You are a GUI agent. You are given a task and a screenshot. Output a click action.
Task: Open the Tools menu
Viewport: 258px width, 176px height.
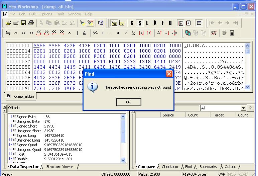60,14
